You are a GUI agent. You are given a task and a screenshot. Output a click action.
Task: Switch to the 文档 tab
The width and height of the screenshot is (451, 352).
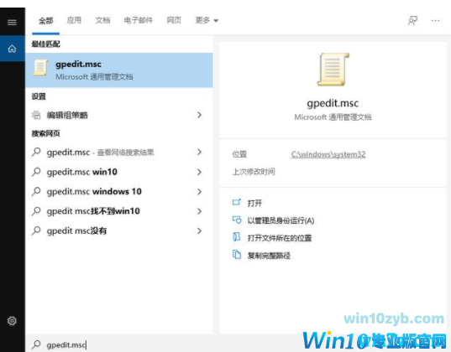coord(102,20)
